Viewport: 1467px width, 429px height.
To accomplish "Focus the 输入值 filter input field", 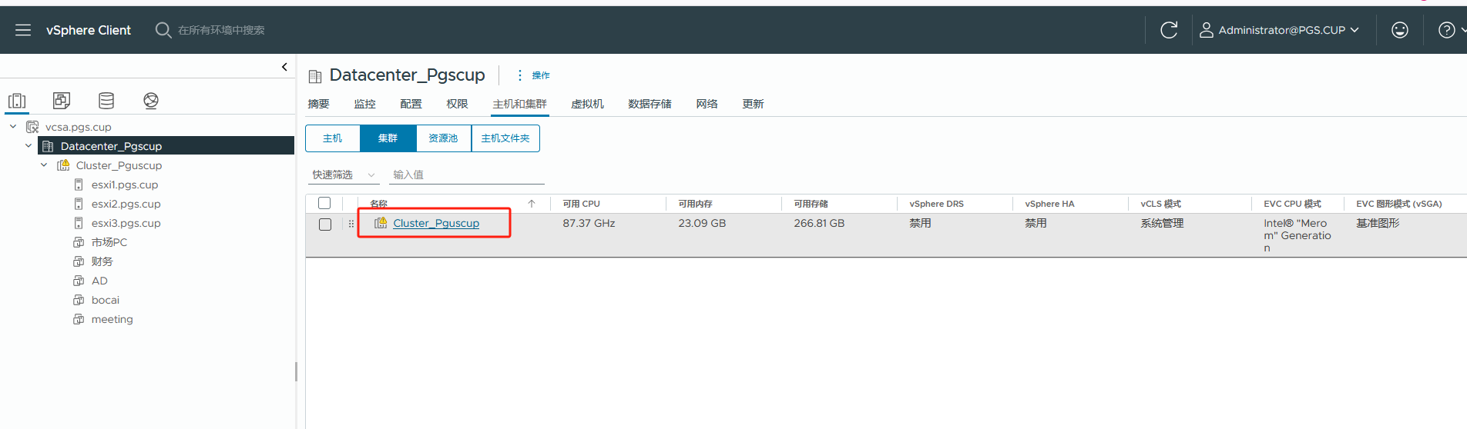I will tap(467, 175).
